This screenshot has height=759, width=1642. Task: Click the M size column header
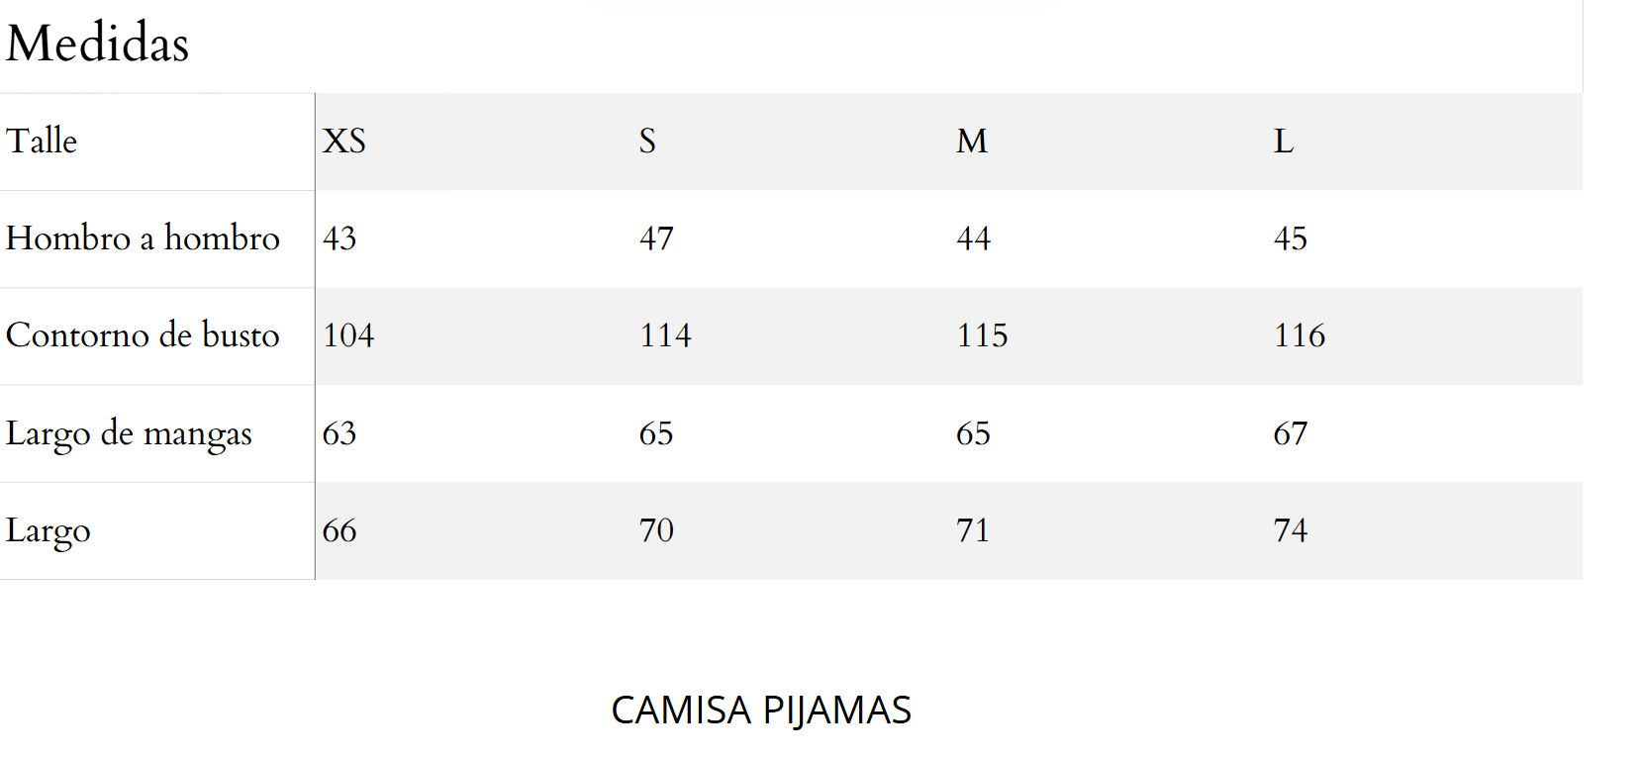[x=972, y=141]
